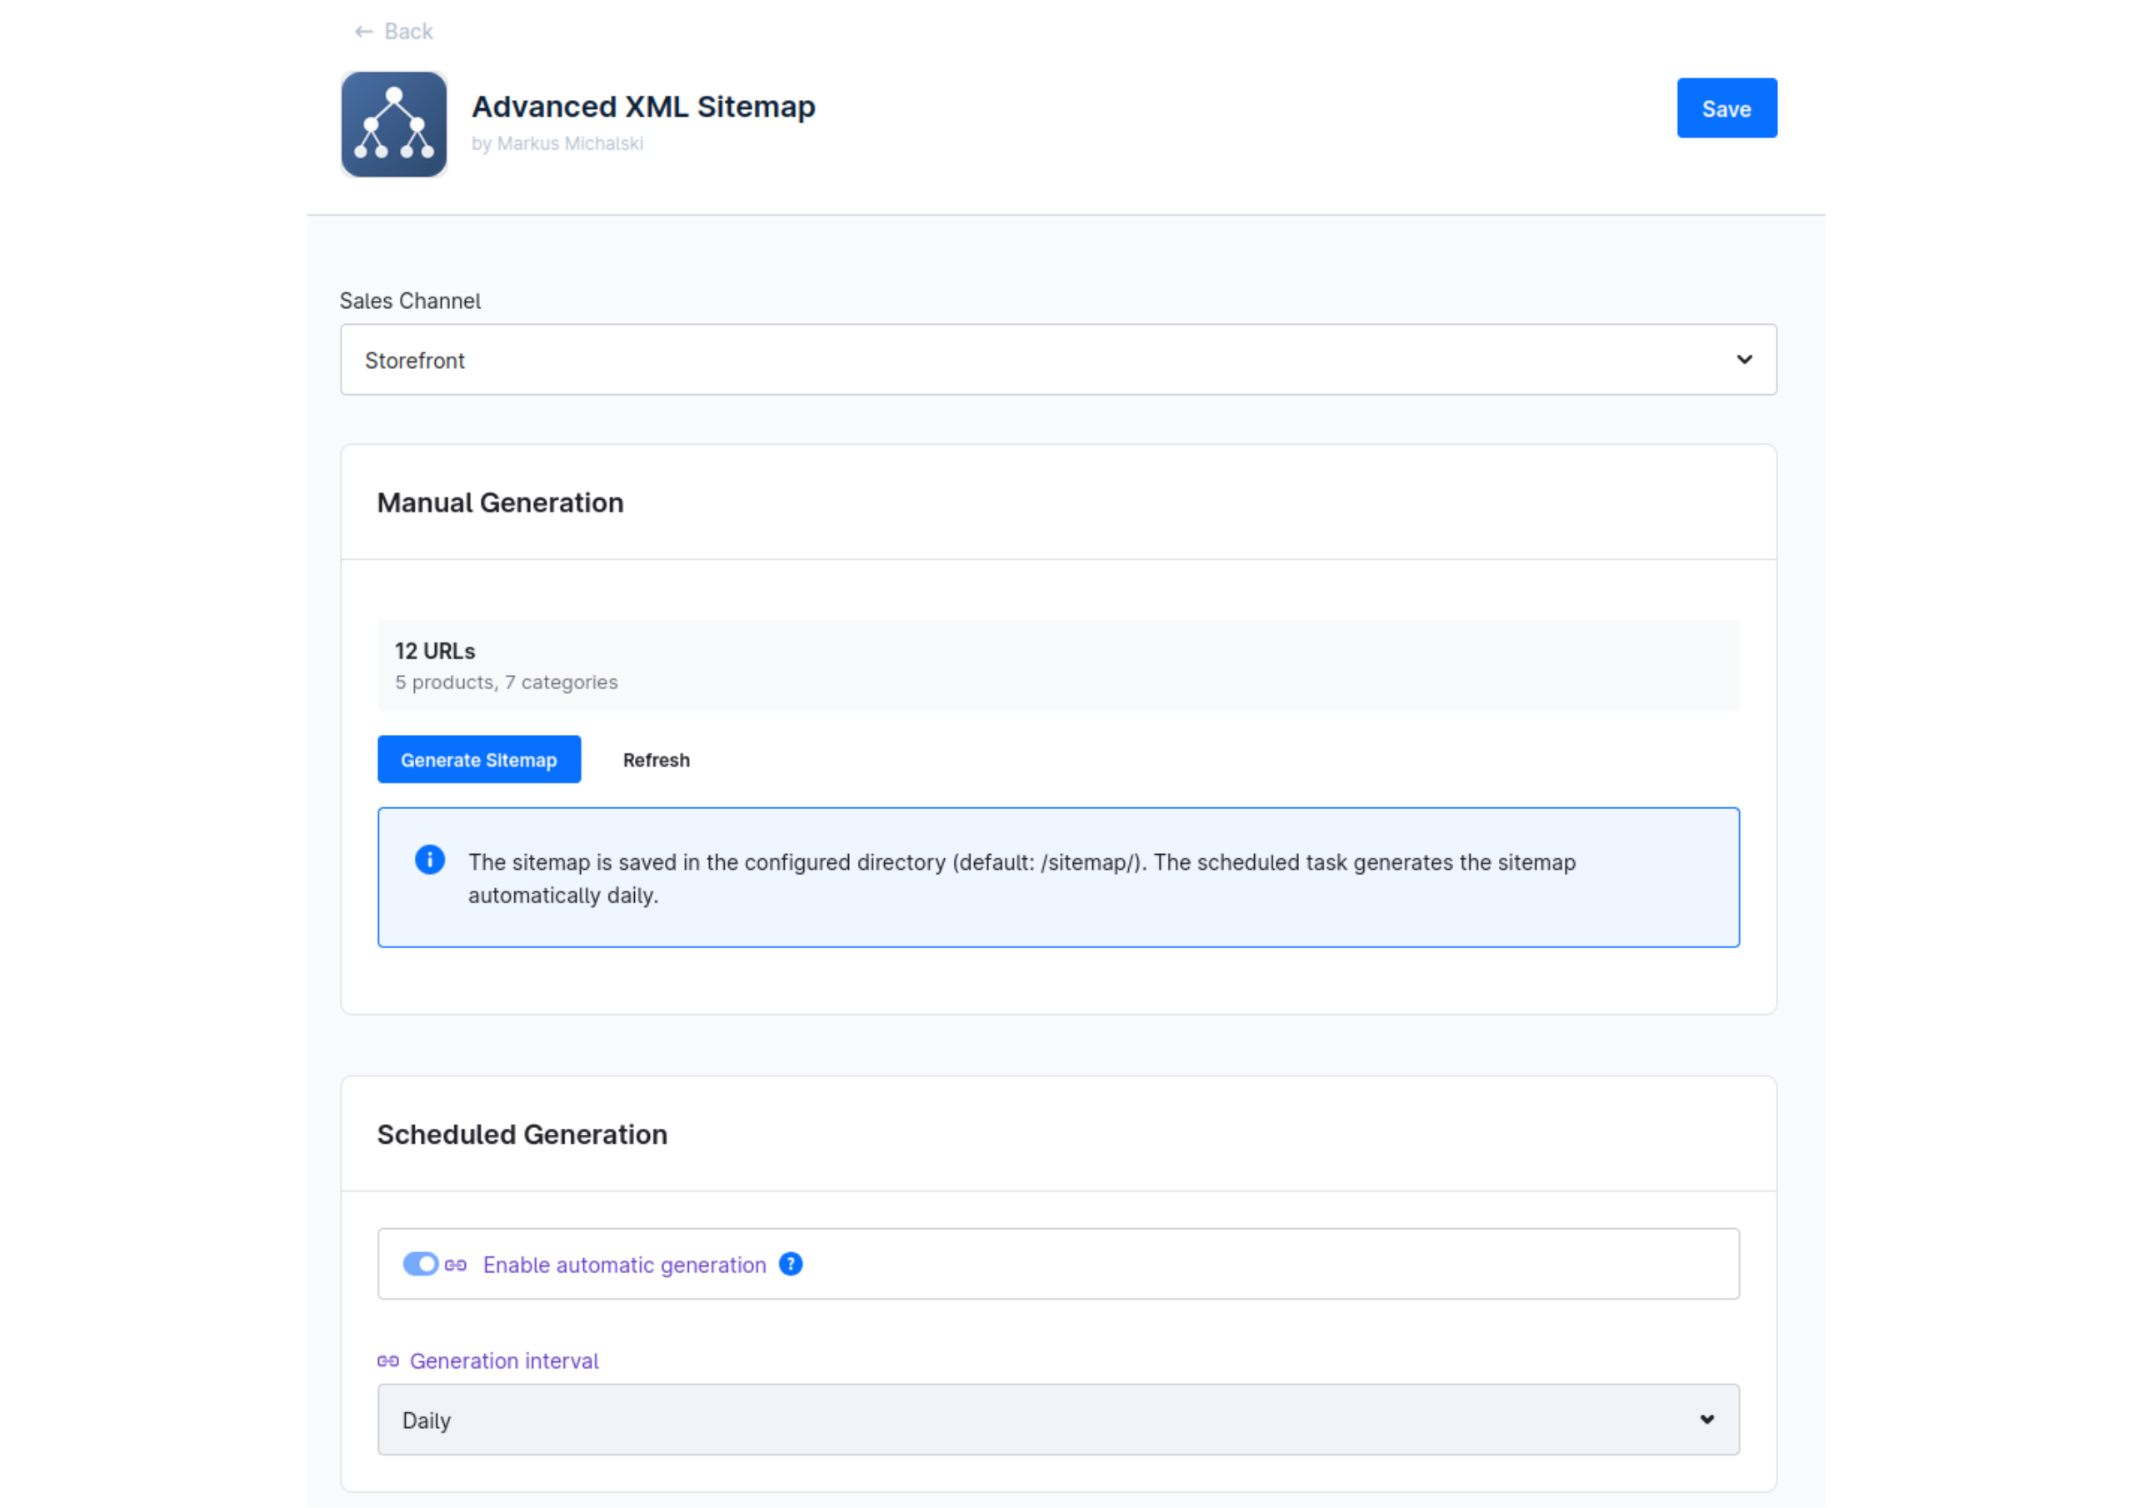Click the Generation interval label
Image resolution: width=2133 pixels, height=1508 pixels.
503,1361
